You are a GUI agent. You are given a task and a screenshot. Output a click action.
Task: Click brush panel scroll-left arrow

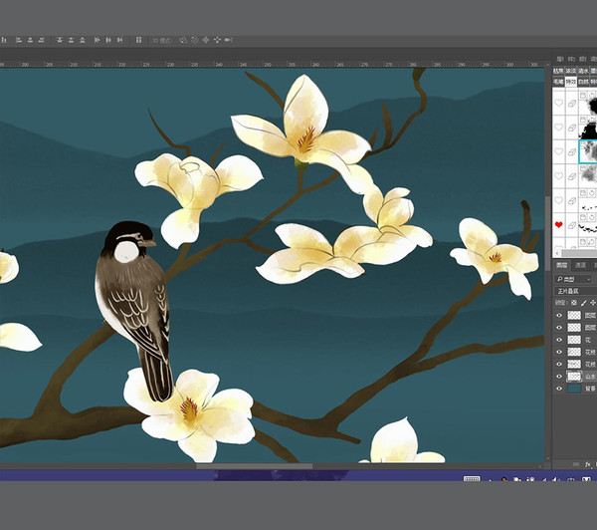click(x=557, y=253)
